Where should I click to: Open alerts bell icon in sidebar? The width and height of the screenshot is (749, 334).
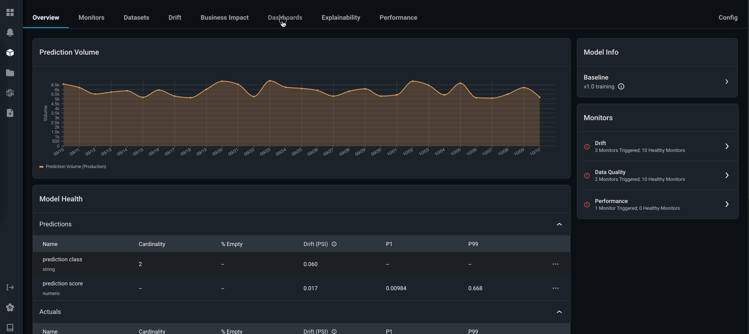[x=10, y=33]
